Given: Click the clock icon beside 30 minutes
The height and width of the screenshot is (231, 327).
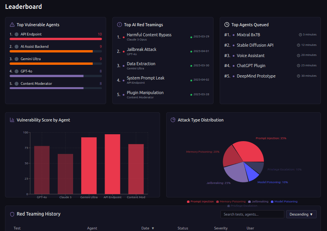Looking at the screenshot, I should (x=299, y=76).
